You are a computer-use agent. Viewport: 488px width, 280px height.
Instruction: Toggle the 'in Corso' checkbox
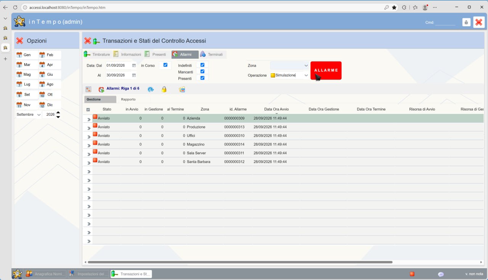[x=165, y=65]
